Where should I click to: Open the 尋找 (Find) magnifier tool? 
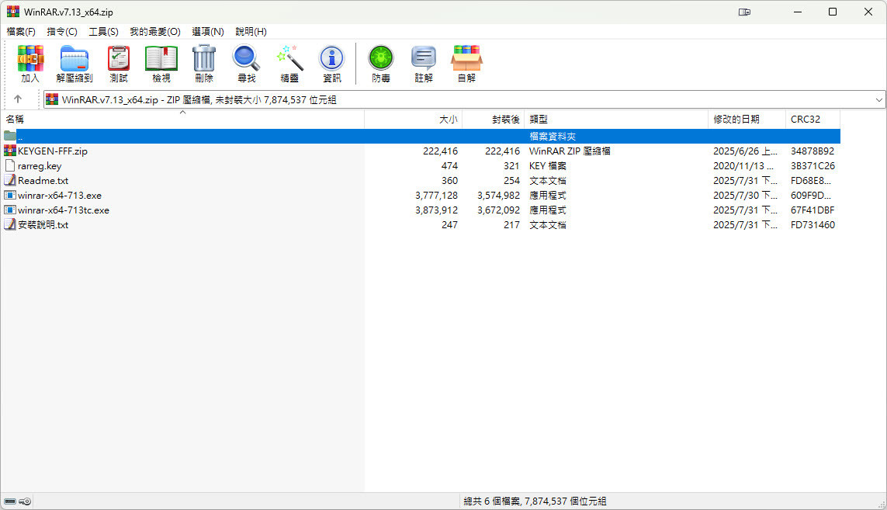247,63
